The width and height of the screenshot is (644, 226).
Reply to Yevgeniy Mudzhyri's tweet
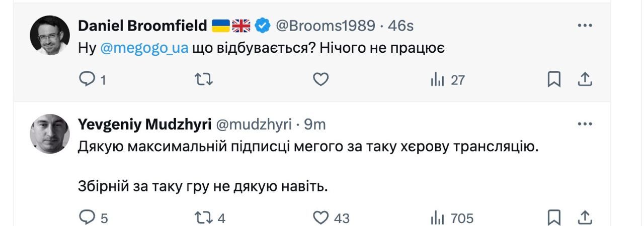(x=88, y=217)
